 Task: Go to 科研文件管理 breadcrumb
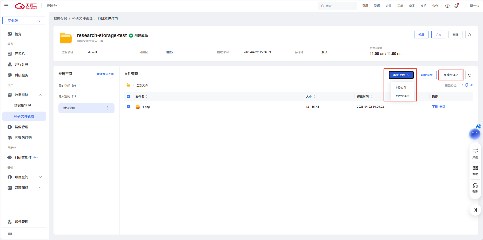82,18
